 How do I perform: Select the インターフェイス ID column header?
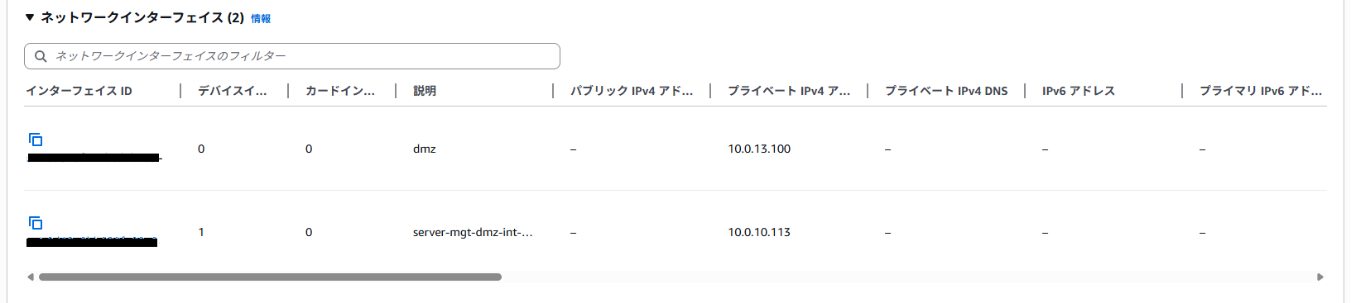[79, 91]
